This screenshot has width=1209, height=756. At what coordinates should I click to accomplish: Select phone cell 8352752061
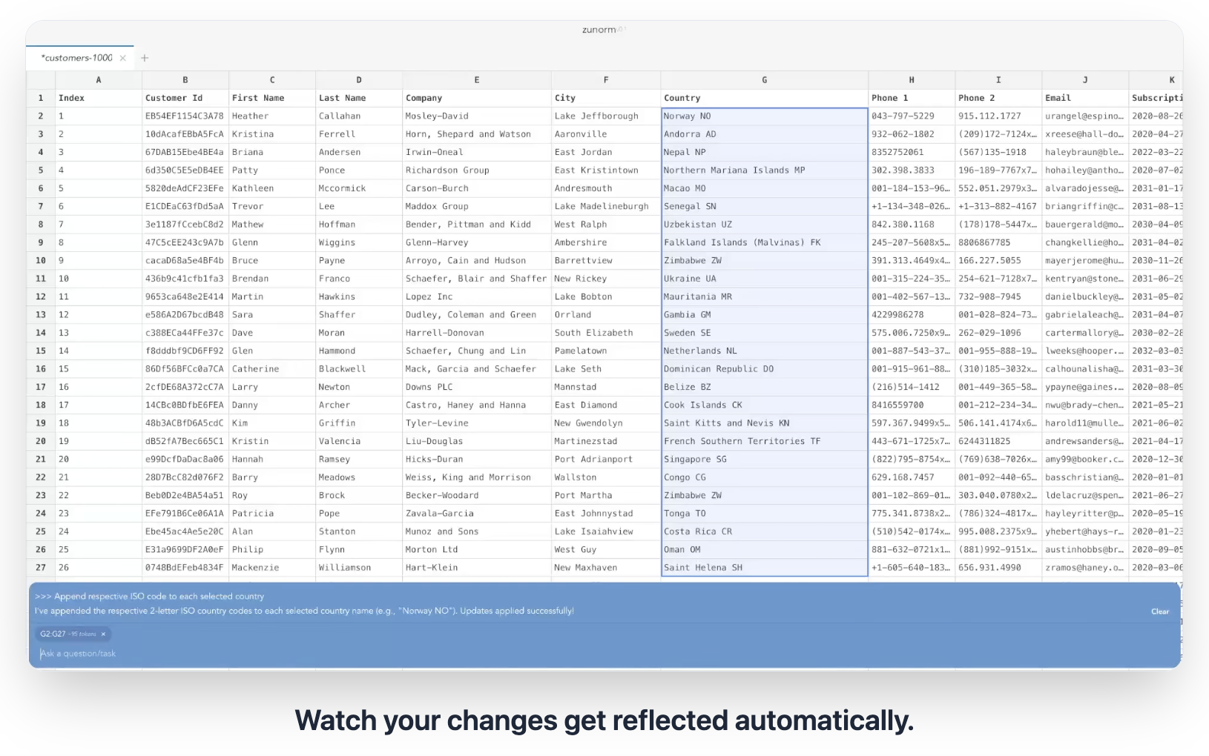tap(912, 152)
